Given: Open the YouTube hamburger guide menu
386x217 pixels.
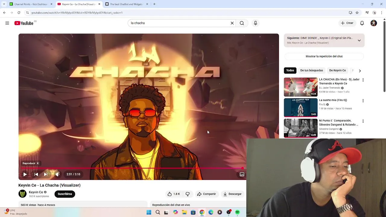Looking at the screenshot, I should tap(7, 23).
